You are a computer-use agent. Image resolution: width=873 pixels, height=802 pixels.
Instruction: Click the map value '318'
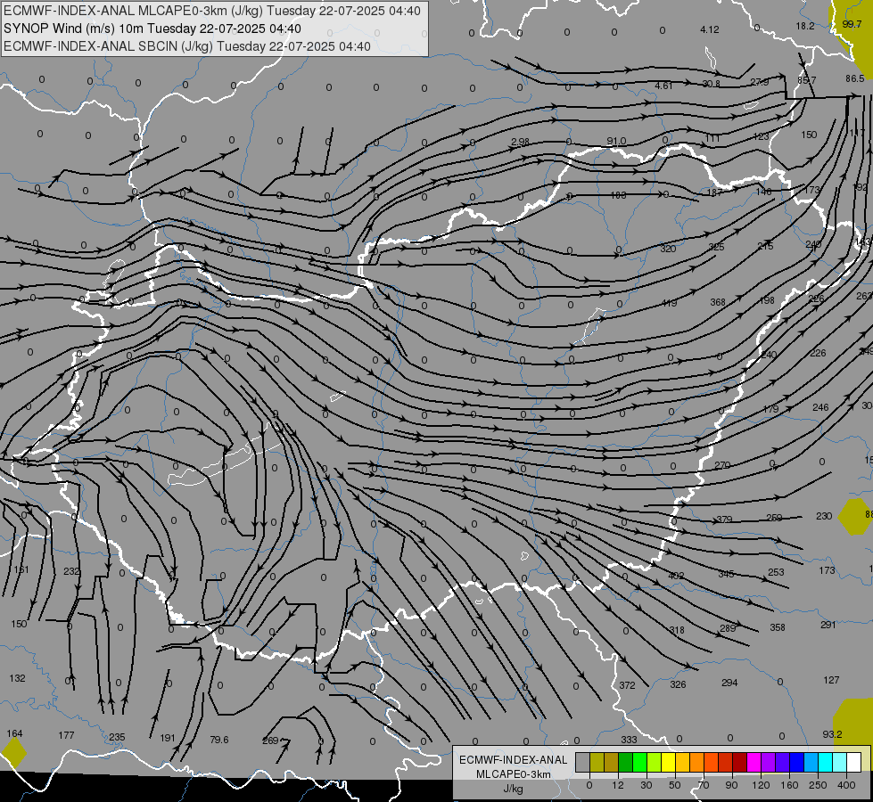click(677, 630)
